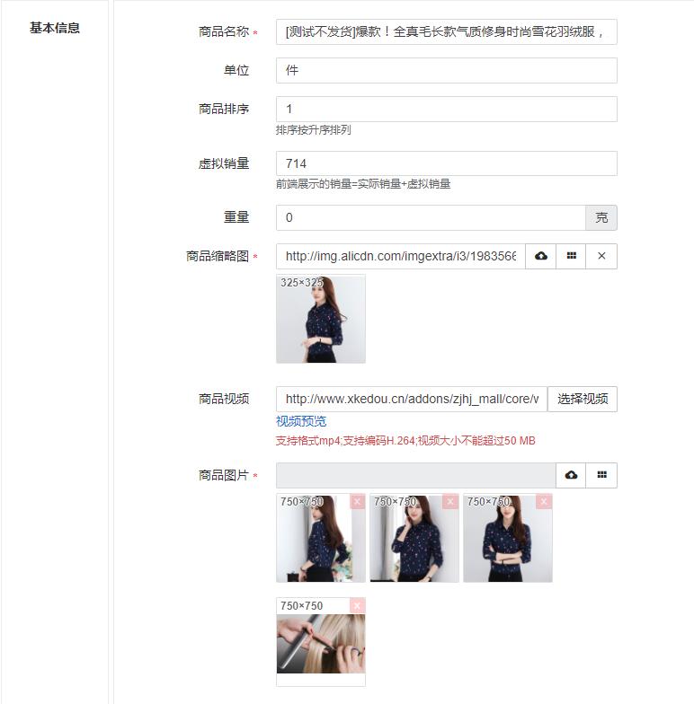
Task: Click the 选择视频 button
Action: (583, 400)
